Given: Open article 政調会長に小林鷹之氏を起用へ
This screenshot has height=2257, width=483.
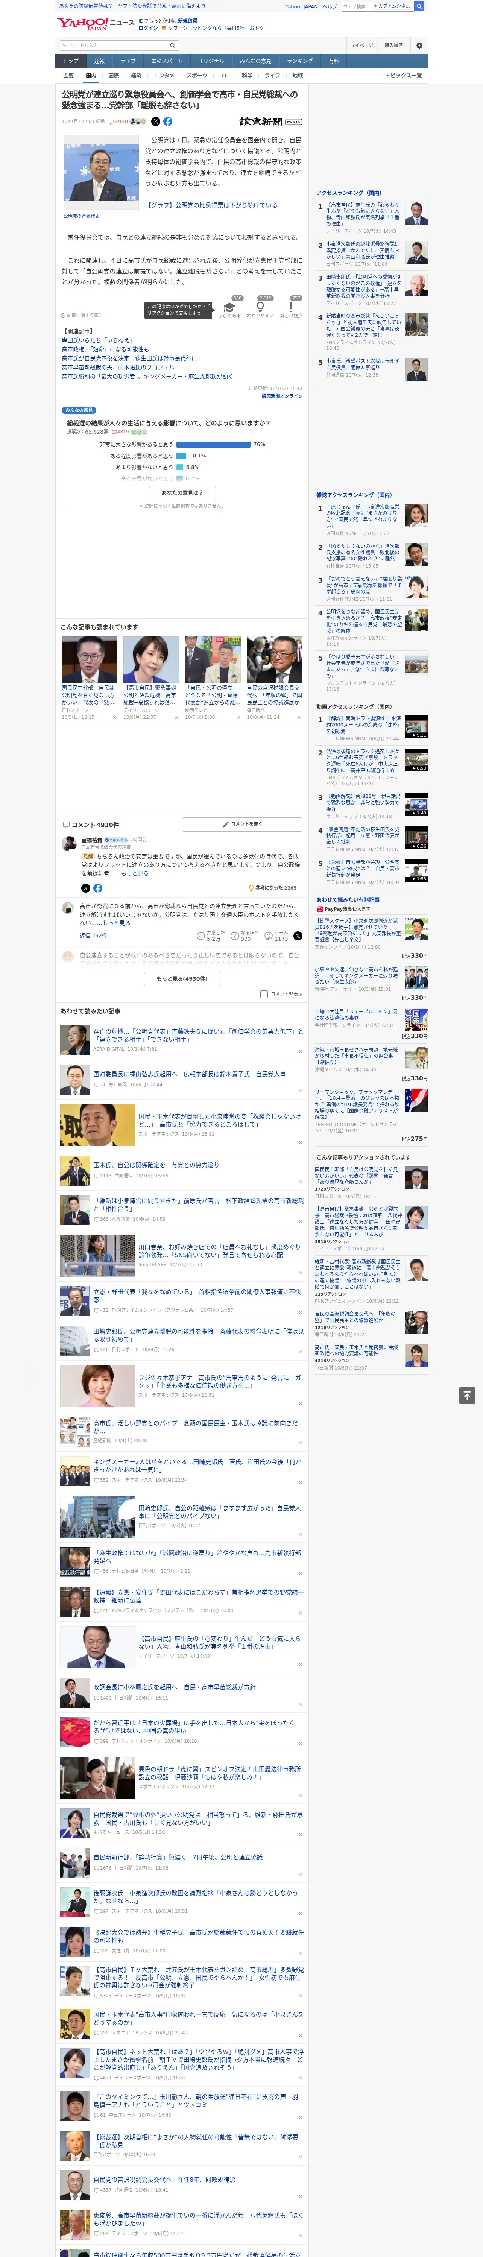Looking at the screenshot, I should point(175,1687).
